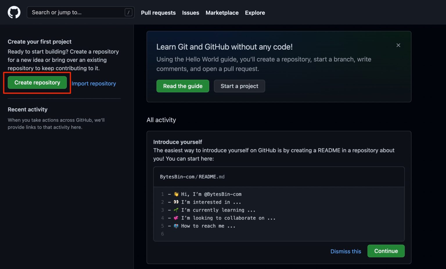Open the Issues page
The height and width of the screenshot is (269, 446).
190,12
